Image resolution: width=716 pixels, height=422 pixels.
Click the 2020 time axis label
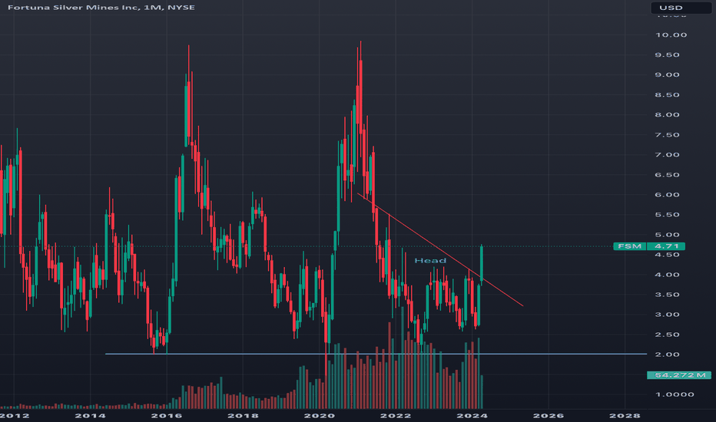320,416
